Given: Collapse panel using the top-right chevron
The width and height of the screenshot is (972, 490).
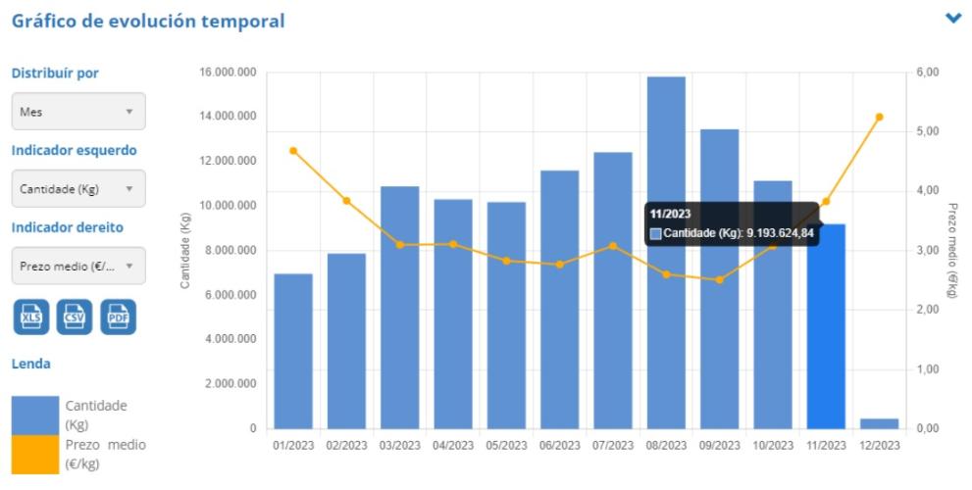Looking at the screenshot, I should point(953,19).
